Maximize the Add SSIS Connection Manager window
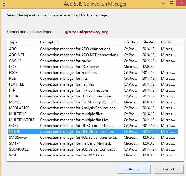The width and height of the screenshot is (186, 176). point(172,2)
